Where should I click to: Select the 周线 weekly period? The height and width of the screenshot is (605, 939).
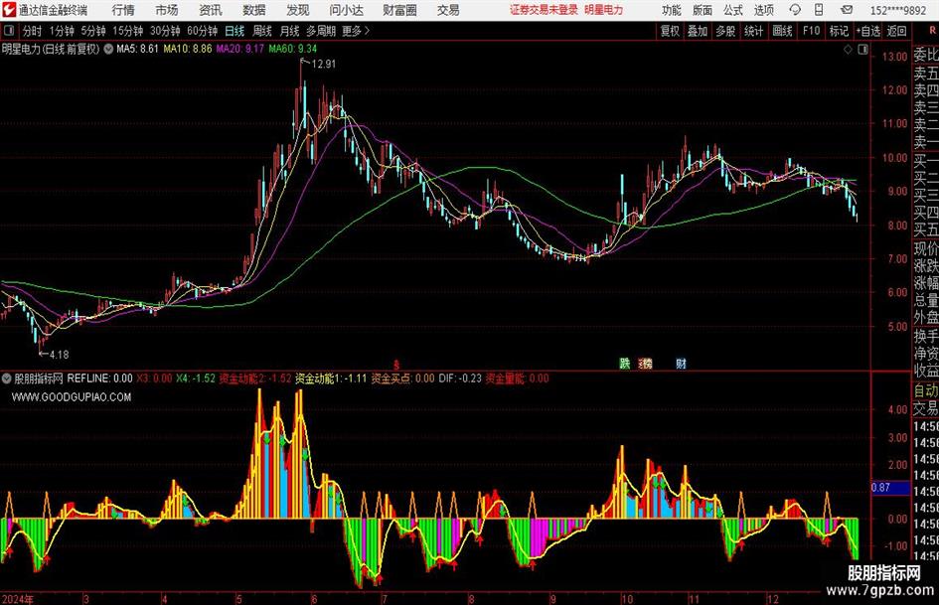coord(262,31)
